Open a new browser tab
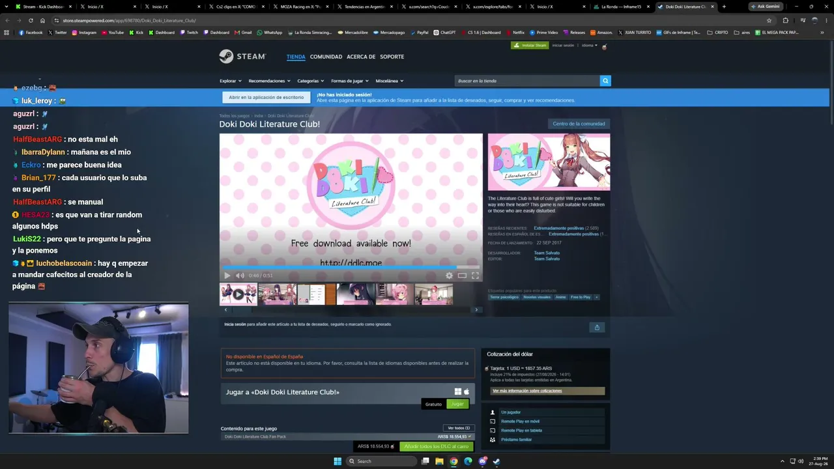This screenshot has width=834, height=469. click(724, 7)
